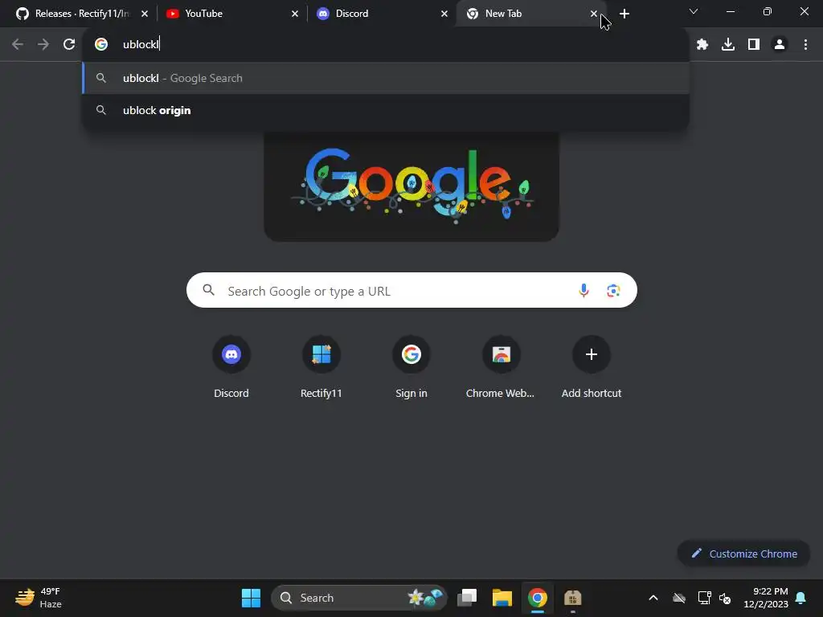The image size is (823, 617).
Task: Open the clock showing 9:22 PM 12/2/2023
Action: pos(766,598)
